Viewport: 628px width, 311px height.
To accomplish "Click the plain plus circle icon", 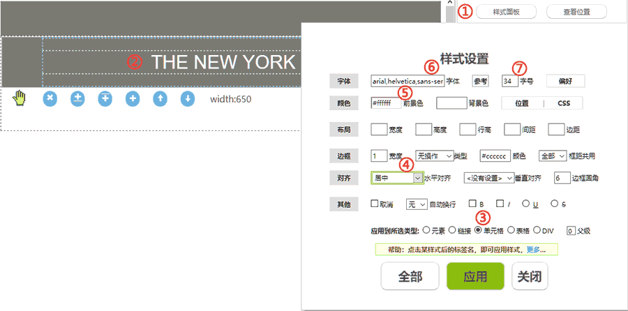I will click(x=133, y=98).
